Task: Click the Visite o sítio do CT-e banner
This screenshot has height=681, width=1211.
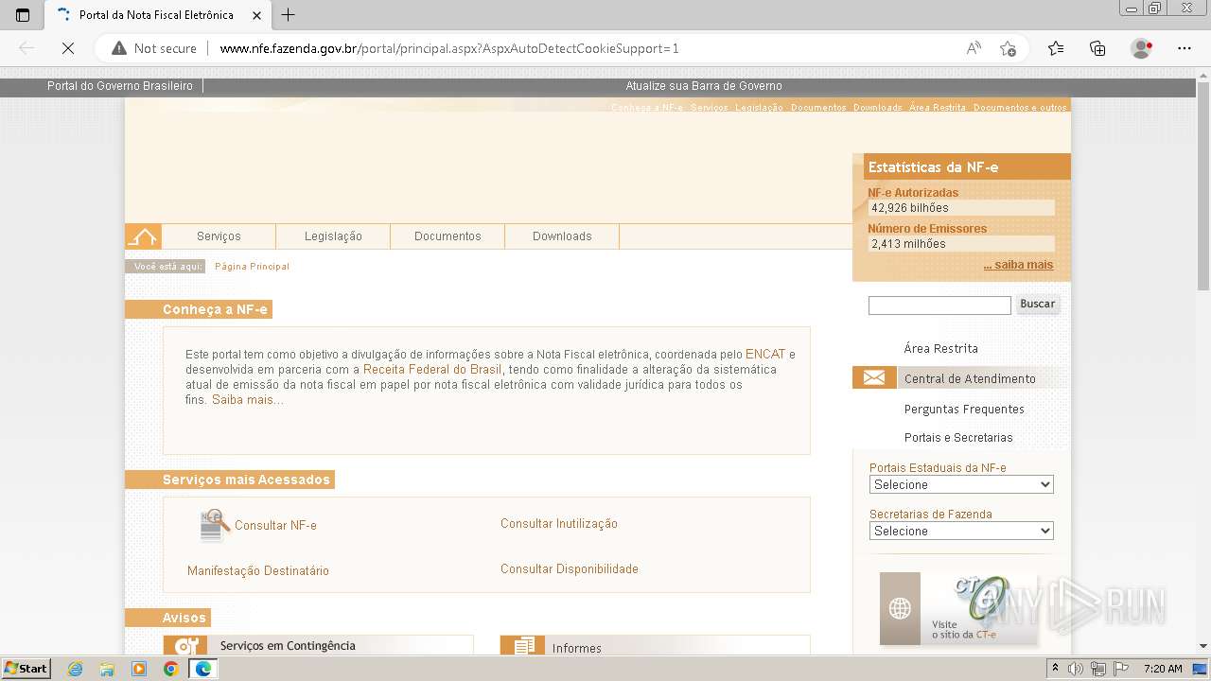Action: pos(958,608)
